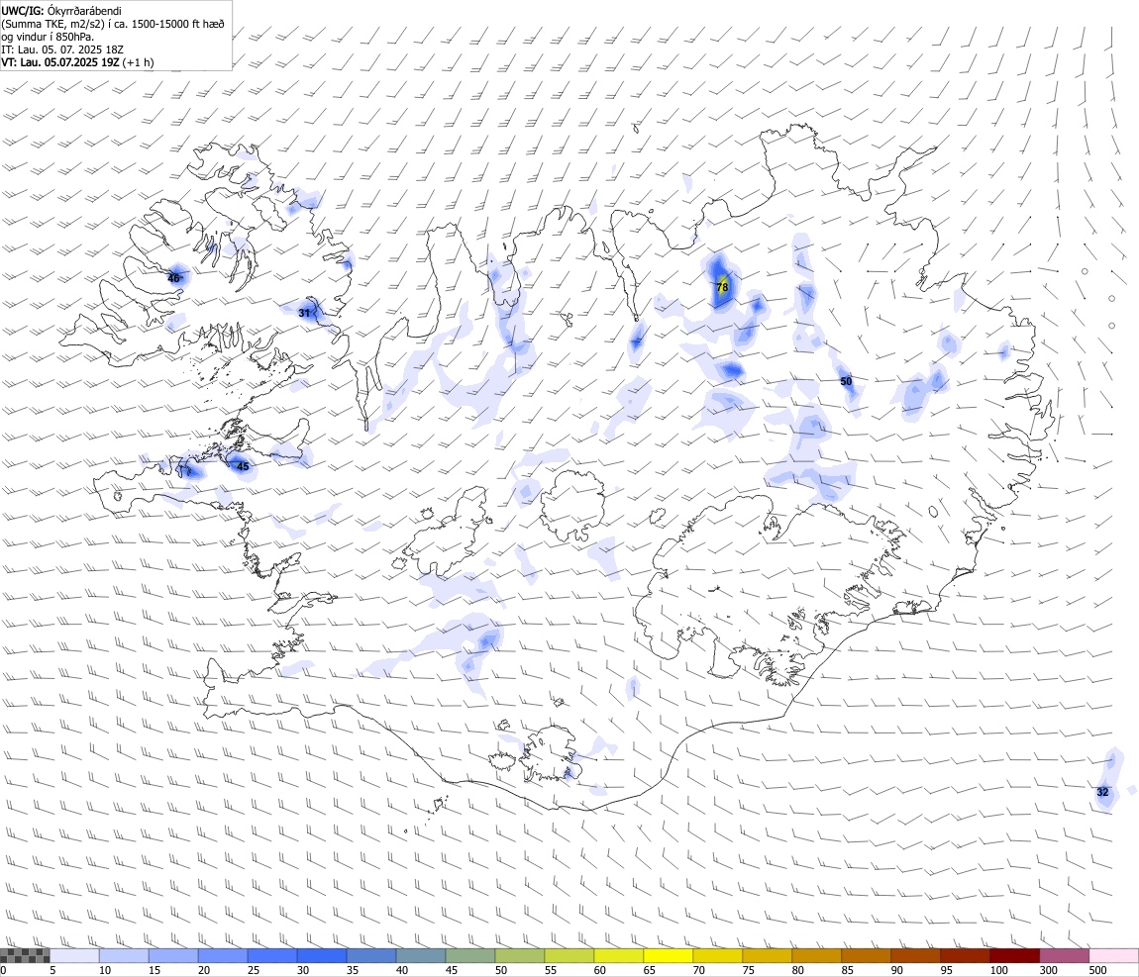1139x977 pixels.
Task: Select the 'IT: Lau. 05. 07. 2025 18Z' line
Action: point(62,50)
